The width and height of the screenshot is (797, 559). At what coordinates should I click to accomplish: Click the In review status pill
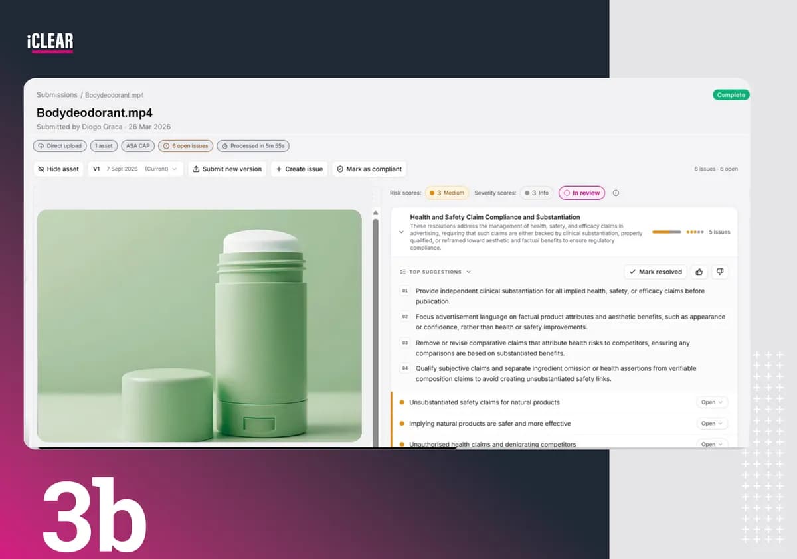(582, 193)
